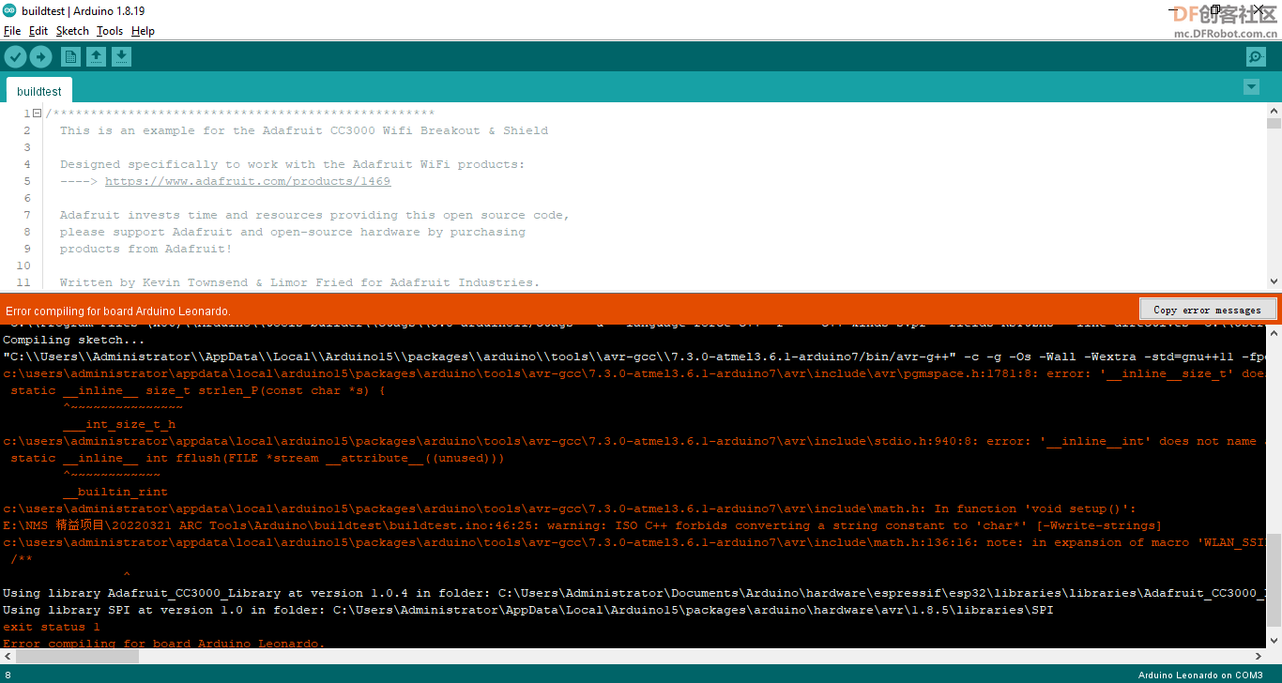Click 'Error compiling for board Arduino Leonardo.' orange bar text
The width and height of the screenshot is (1282, 683).
pyautogui.click(x=118, y=311)
